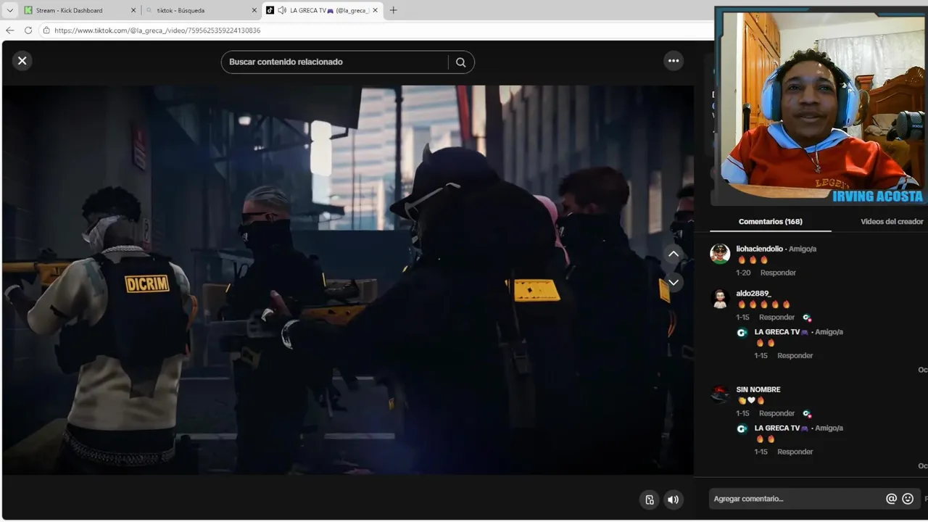
Task: Click the 1-15 date on SIN NOMBRE comment
Action: click(743, 413)
